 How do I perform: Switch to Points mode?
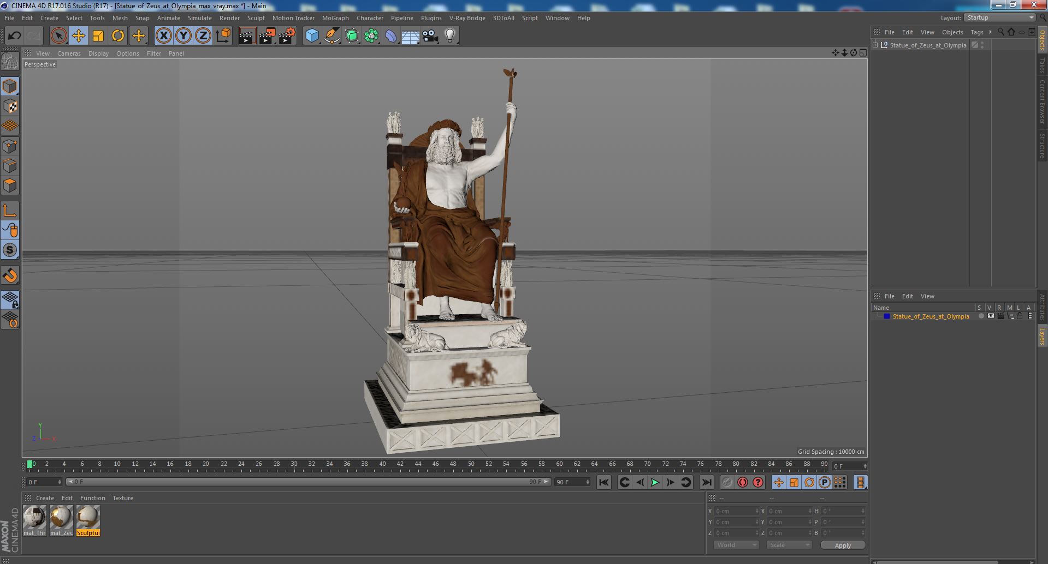click(10, 146)
